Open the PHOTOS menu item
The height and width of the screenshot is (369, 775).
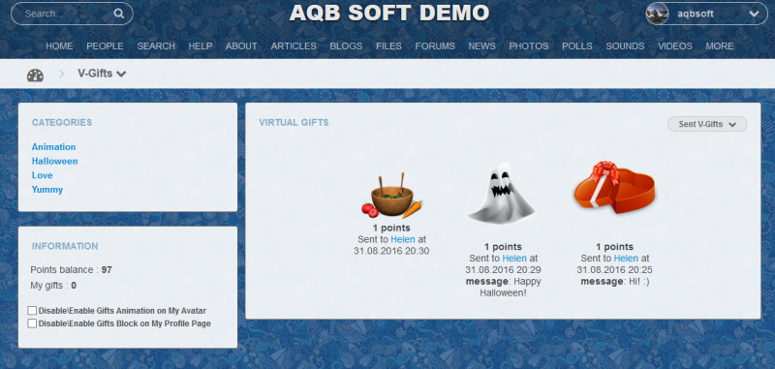(528, 46)
